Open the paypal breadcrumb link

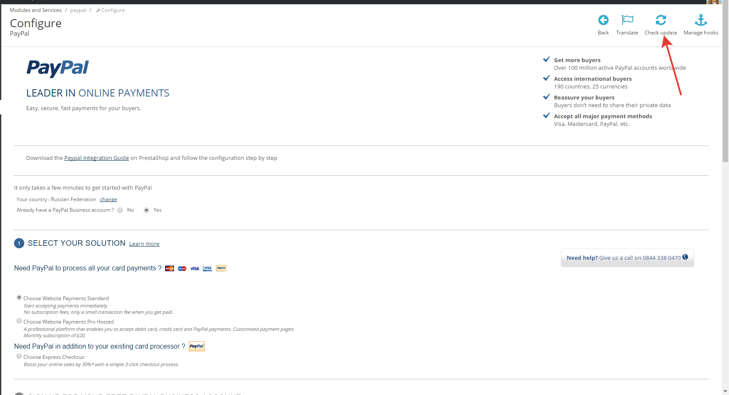(78, 10)
